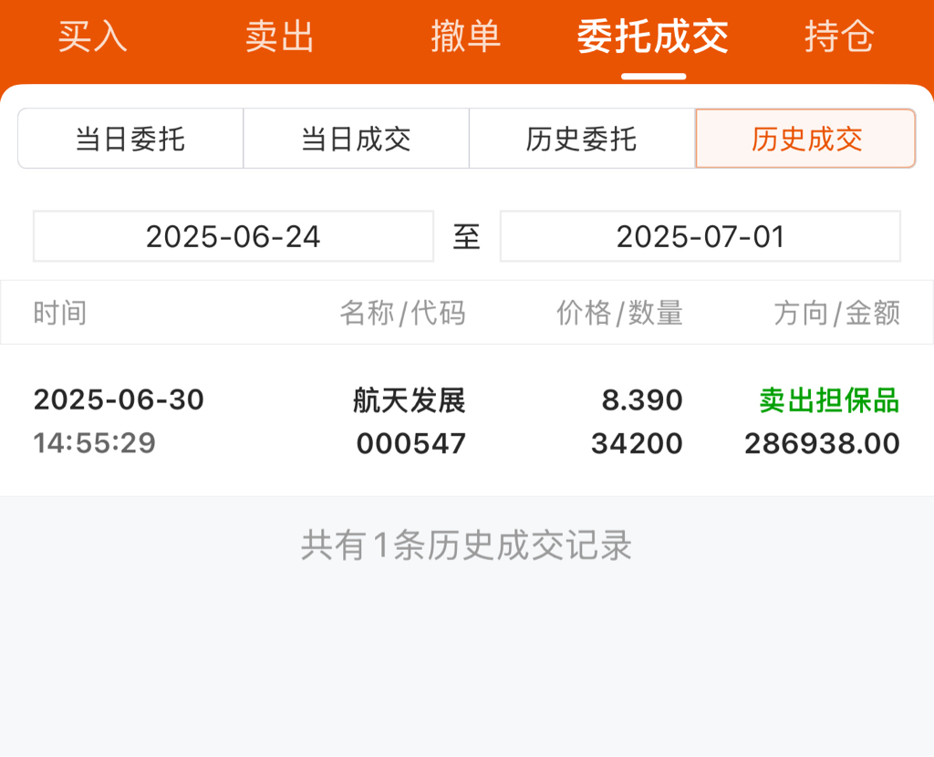Click the 共有1条历史成交记录 footer text
The width and height of the screenshot is (934, 757).
pos(466,545)
